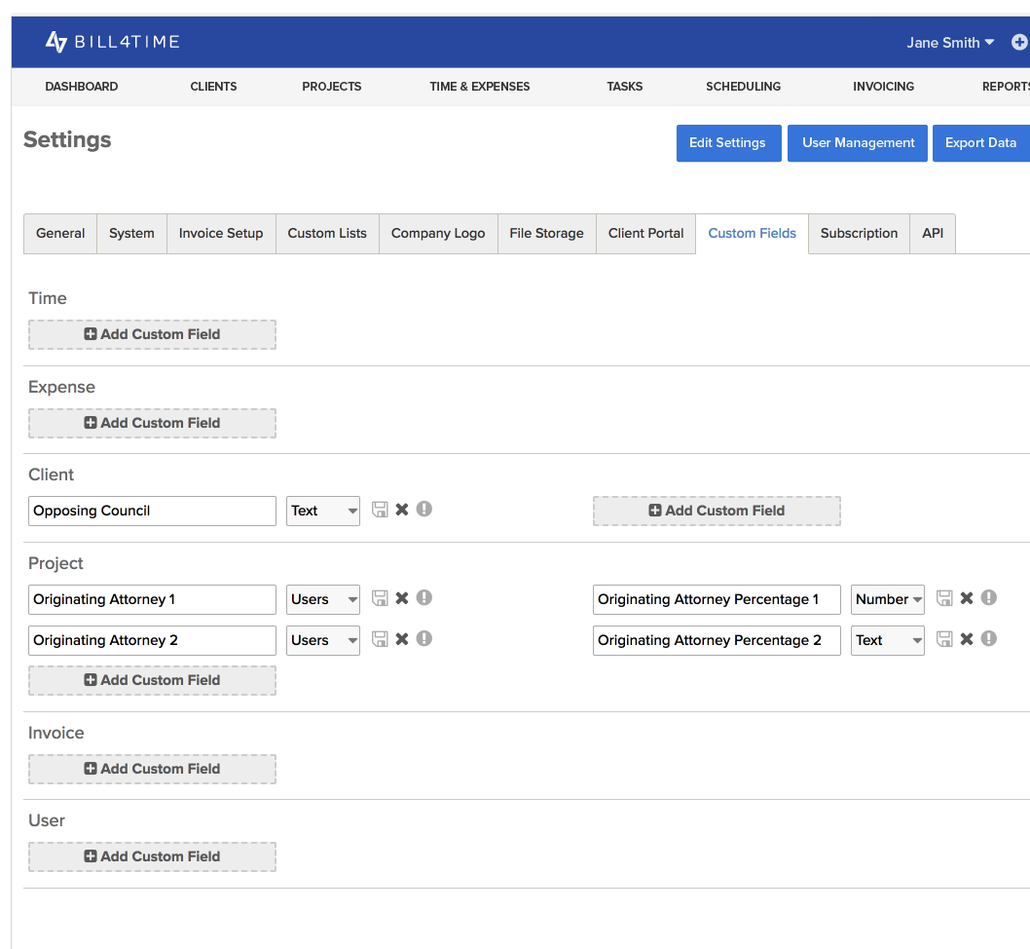This screenshot has height=949, width=1030.
Task: Open the Invoice Setup tab
Action: (221, 233)
